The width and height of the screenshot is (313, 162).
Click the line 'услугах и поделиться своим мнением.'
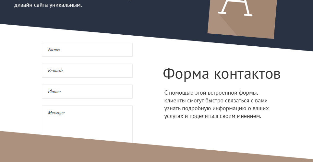point(213,116)
